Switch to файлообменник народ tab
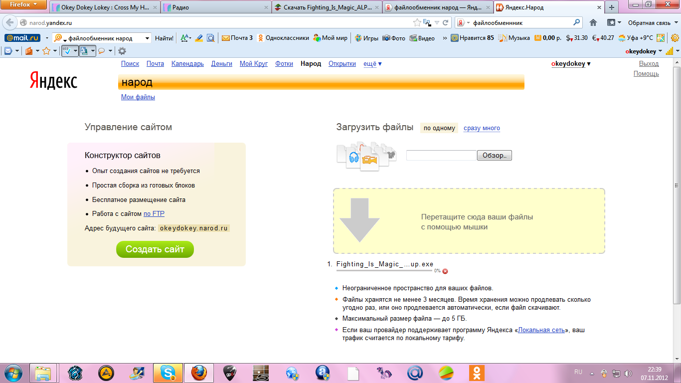 [x=438, y=7]
